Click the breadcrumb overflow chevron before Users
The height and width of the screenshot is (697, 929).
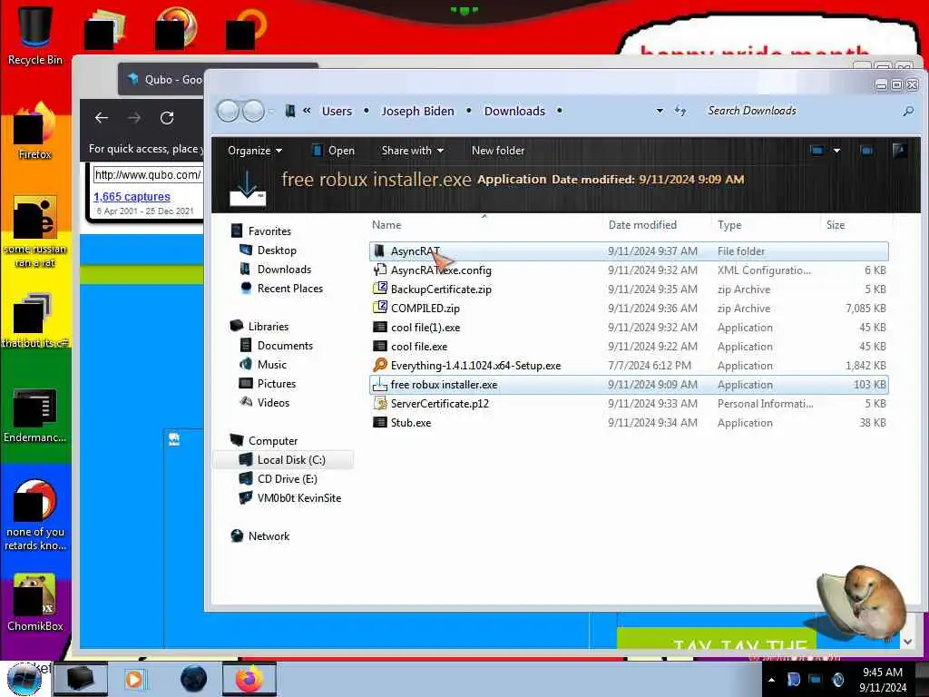pyautogui.click(x=307, y=111)
